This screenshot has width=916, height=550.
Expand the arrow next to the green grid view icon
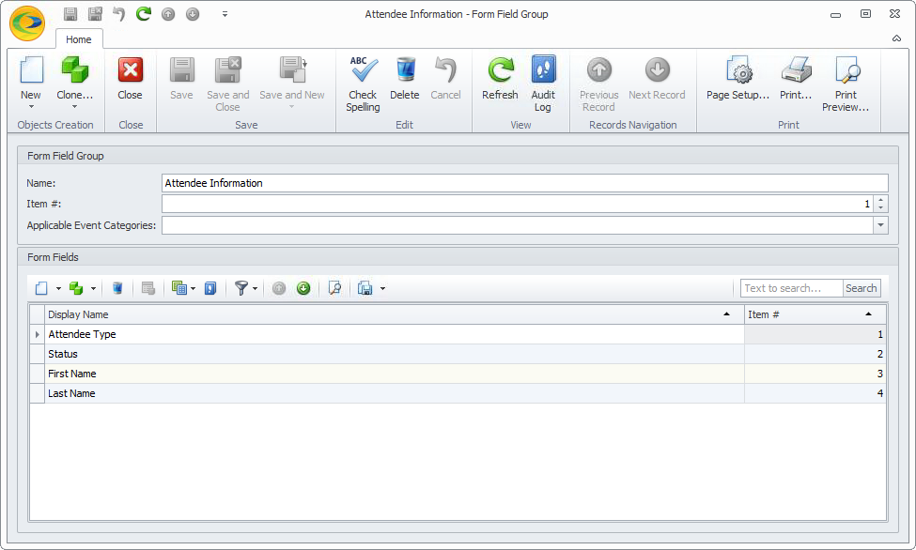(x=194, y=288)
